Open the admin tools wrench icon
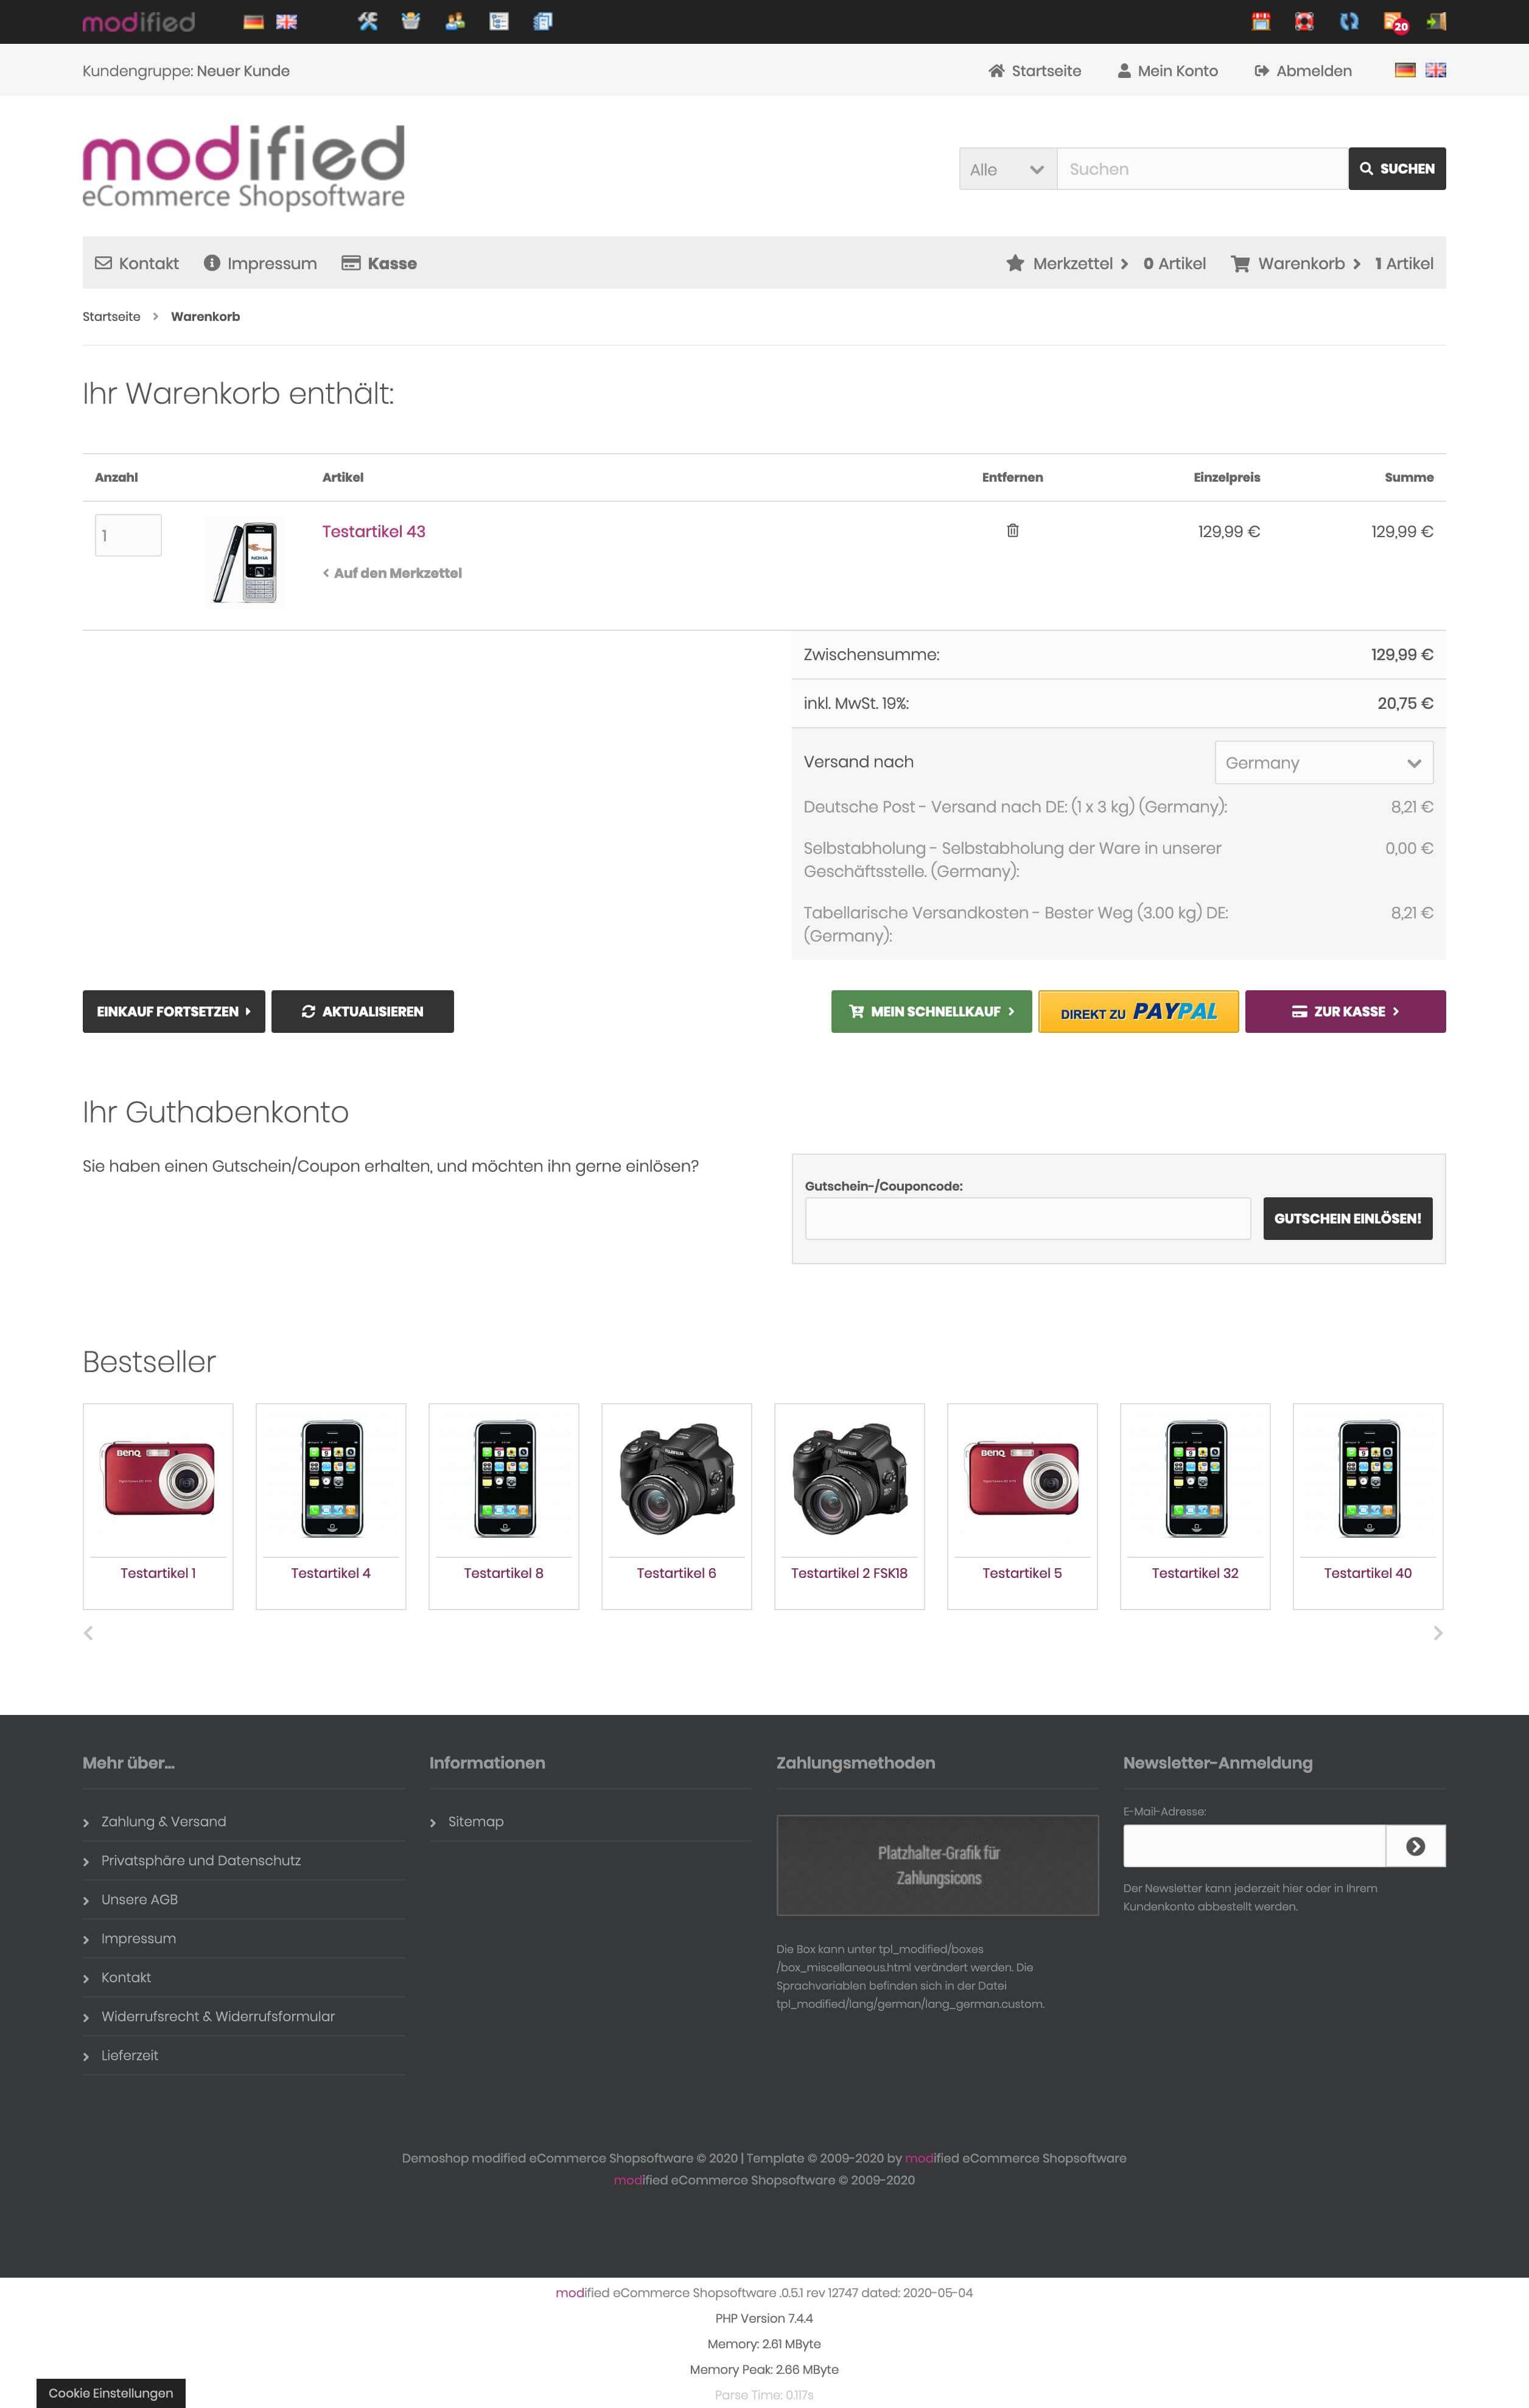Image resolution: width=1529 pixels, height=2408 pixels. point(368,21)
